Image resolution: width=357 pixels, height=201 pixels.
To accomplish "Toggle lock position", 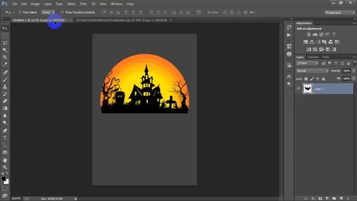I will pos(317,79).
